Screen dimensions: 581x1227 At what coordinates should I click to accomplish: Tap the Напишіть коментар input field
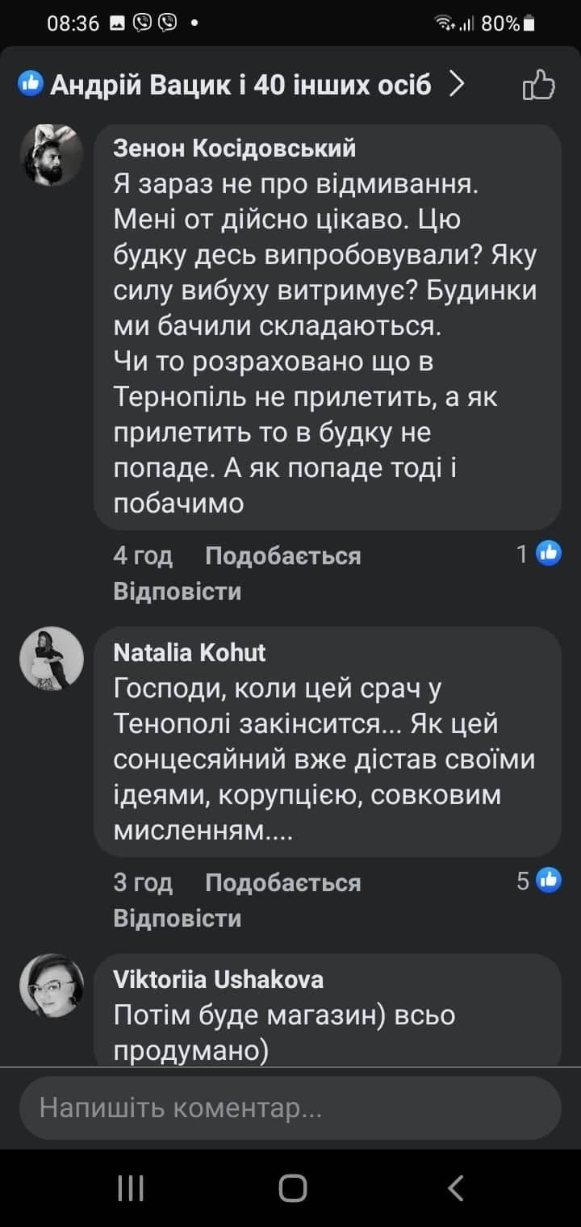tap(290, 1108)
